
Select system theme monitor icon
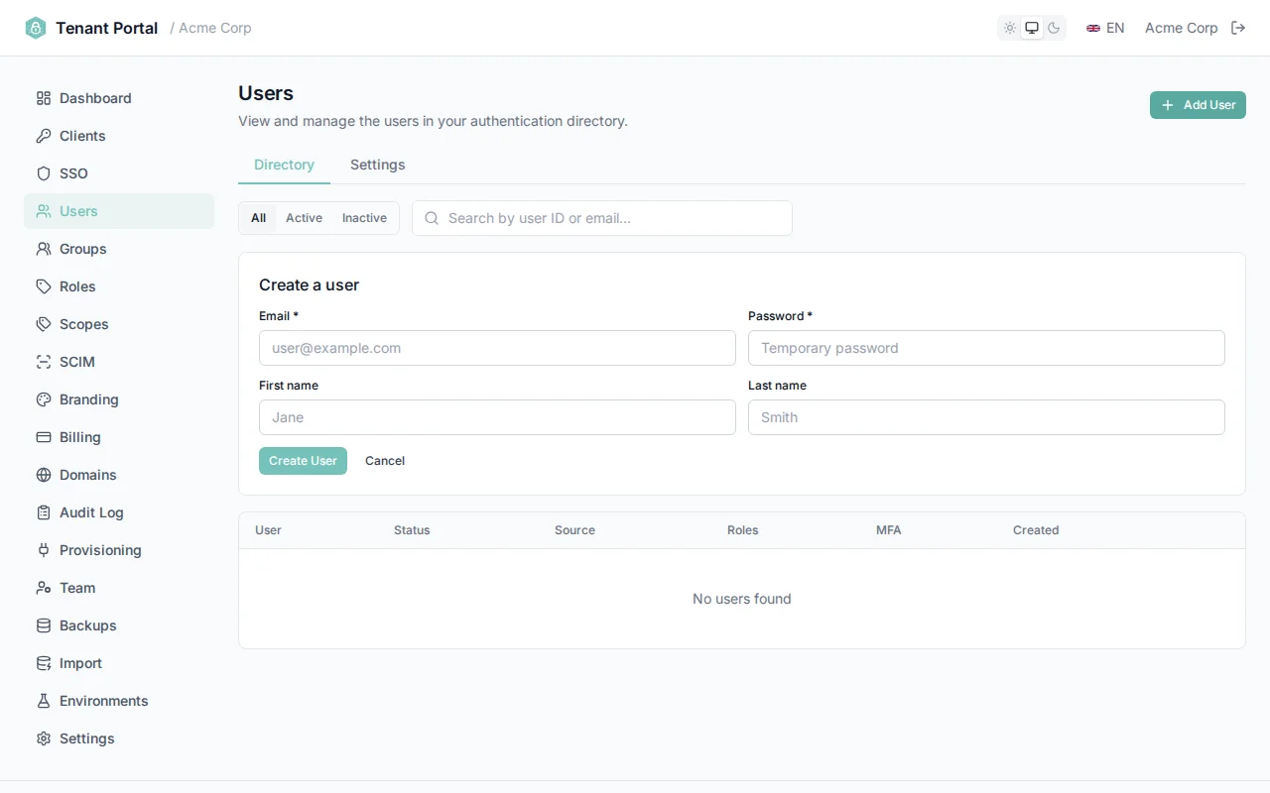(x=1032, y=28)
